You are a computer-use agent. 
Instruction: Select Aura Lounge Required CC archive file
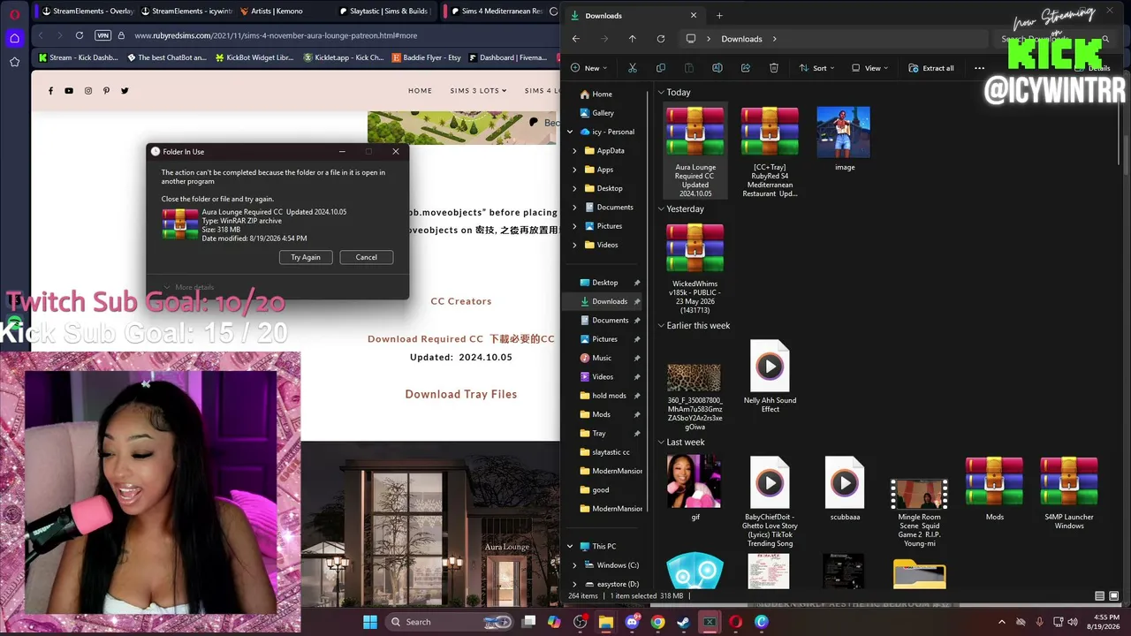click(695, 151)
